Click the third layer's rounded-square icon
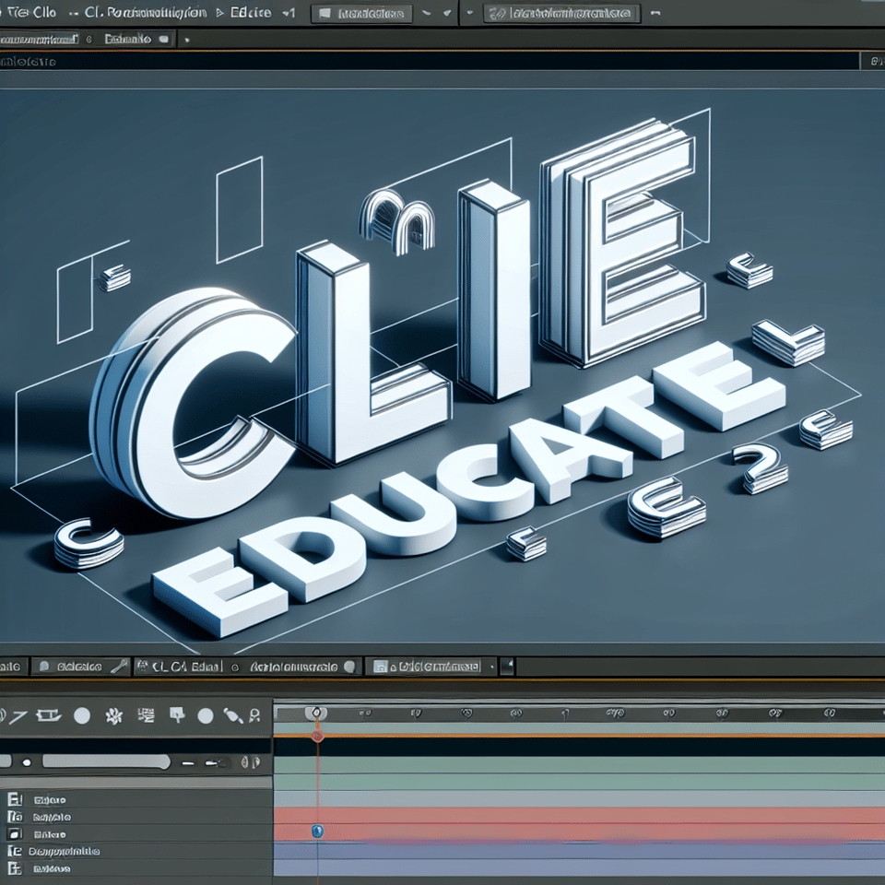This screenshot has height=885, width=885. (x=14, y=833)
